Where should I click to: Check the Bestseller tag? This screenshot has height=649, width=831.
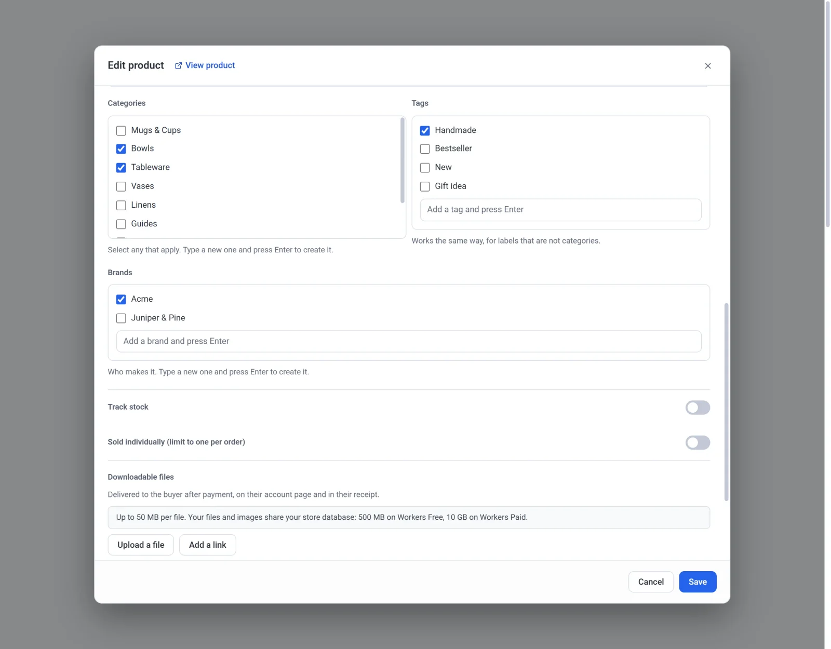(x=425, y=149)
